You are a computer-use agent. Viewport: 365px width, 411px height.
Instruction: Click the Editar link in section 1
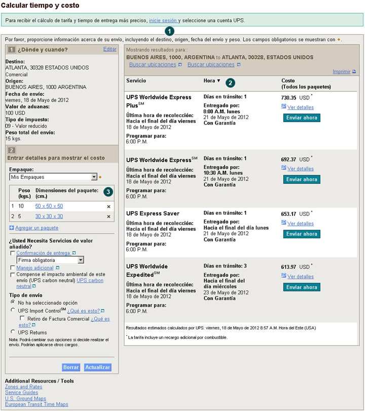pos(109,49)
